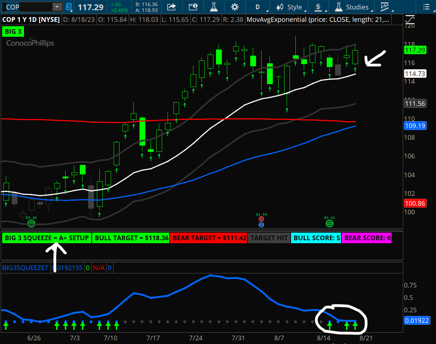Click the BULL TARGET = $118.36 label
Viewport: 436px width, 344px height.
tap(131, 238)
